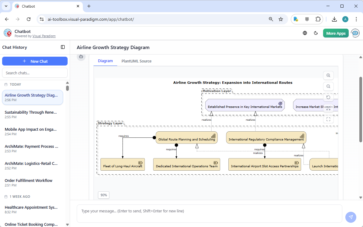The width and height of the screenshot is (363, 227).
Task: Bookmark the page with the star icon
Action: coord(280,19)
